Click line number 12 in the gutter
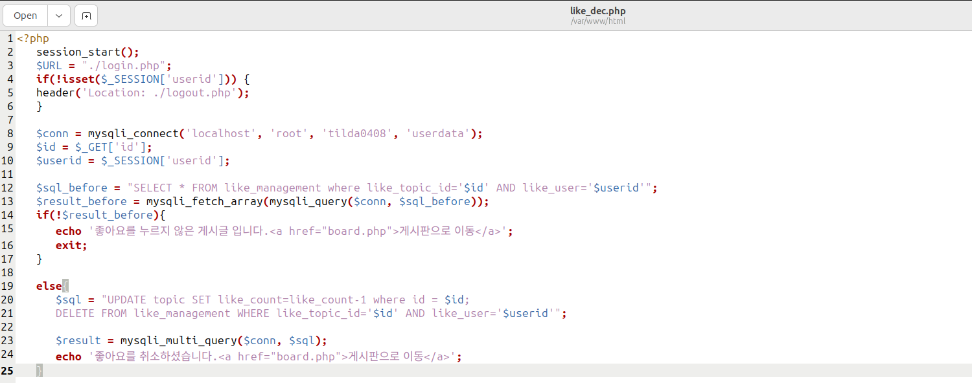This screenshot has height=383, width=972. click(x=7, y=188)
